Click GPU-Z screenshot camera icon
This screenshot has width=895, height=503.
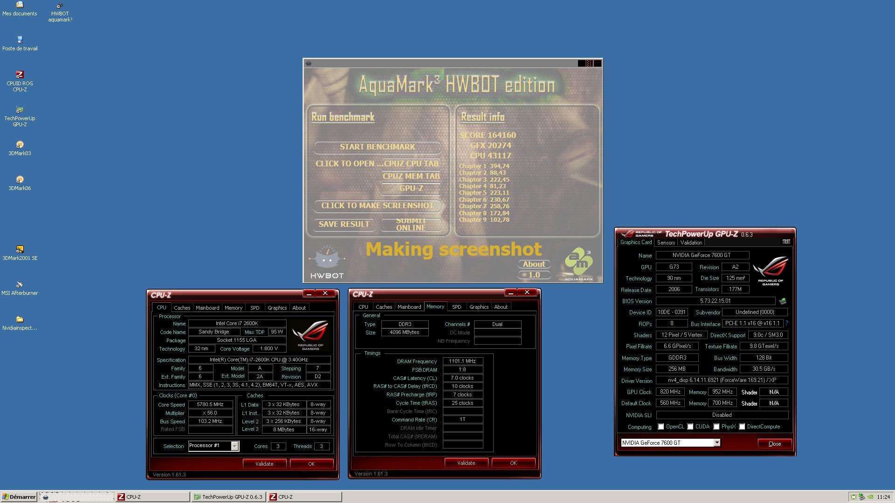[x=786, y=242]
